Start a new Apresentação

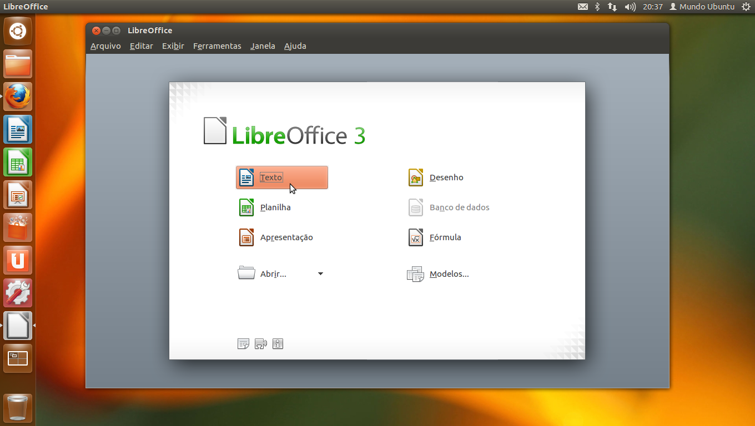276,237
